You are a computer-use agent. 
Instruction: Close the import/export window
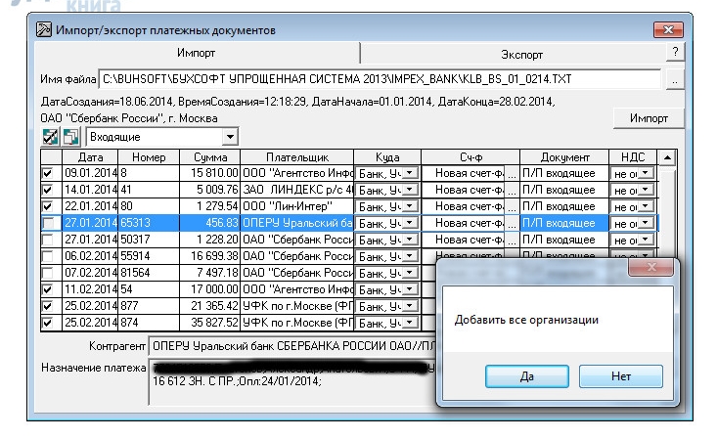pyautogui.click(x=672, y=31)
